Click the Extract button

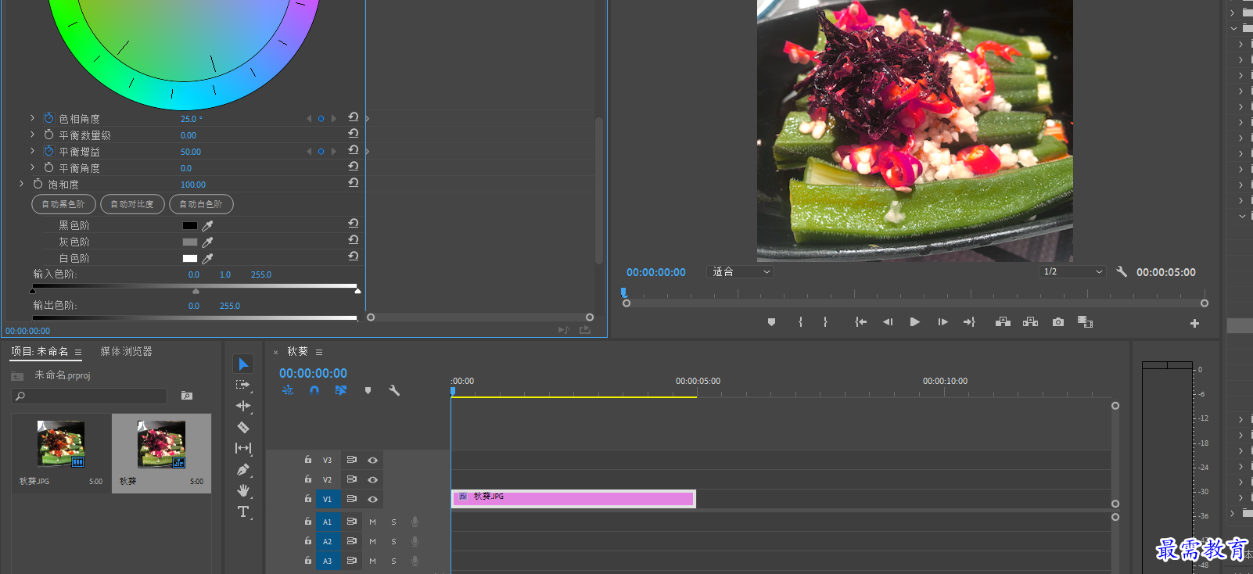pyautogui.click(x=1030, y=322)
